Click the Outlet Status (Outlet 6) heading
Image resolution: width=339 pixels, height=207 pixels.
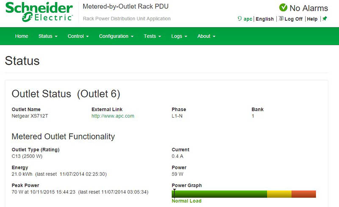pyautogui.click(x=66, y=94)
